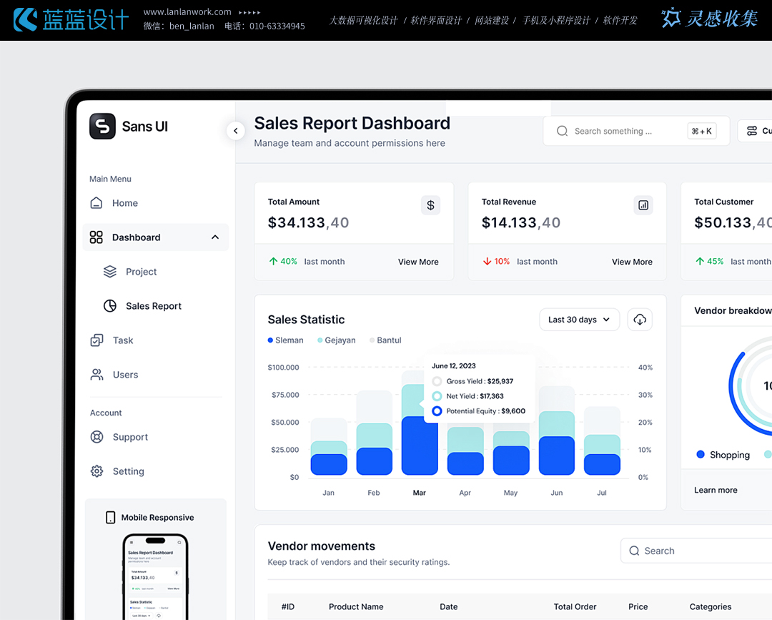Open the Sales Report menu item
Viewport: 772px width, 620px height.
point(154,306)
